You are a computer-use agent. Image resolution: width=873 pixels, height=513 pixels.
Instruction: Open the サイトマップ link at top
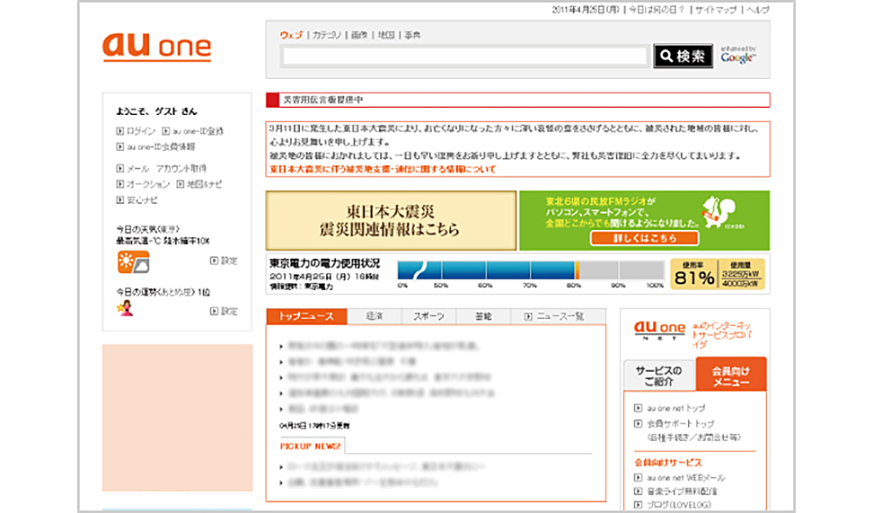point(717,10)
